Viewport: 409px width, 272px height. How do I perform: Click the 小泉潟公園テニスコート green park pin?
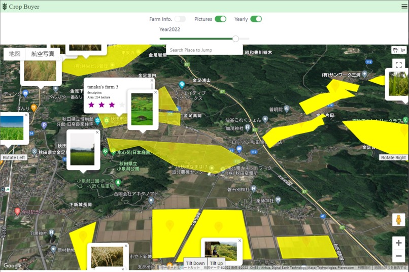[118, 182]
